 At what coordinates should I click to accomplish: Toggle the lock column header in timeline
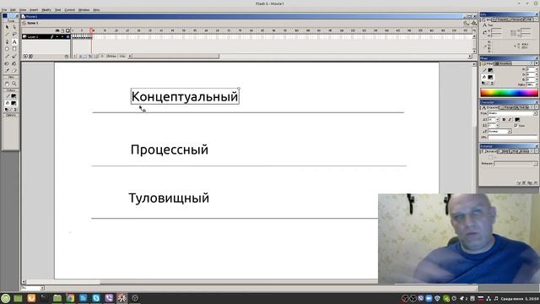[x=62, y=30]
